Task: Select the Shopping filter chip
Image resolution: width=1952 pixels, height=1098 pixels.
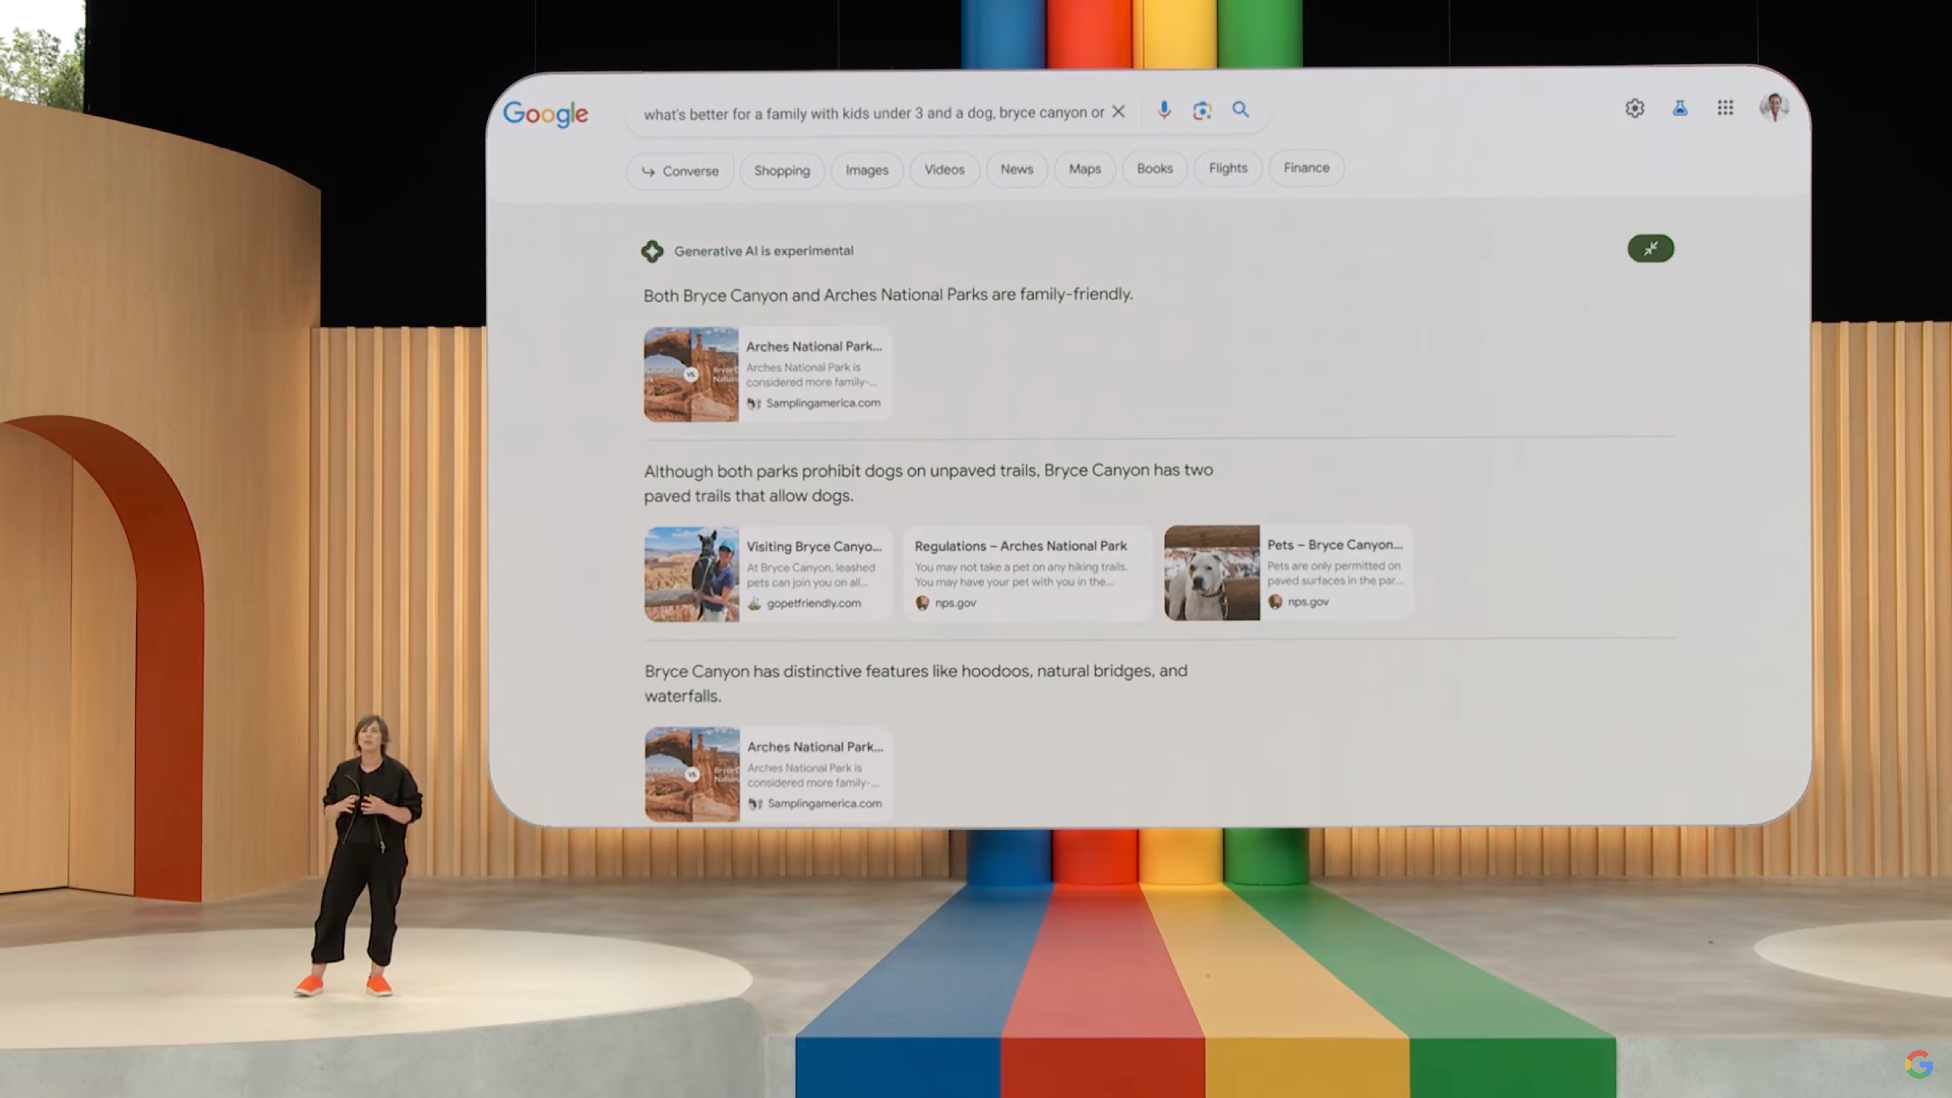Action: point(782,170)
